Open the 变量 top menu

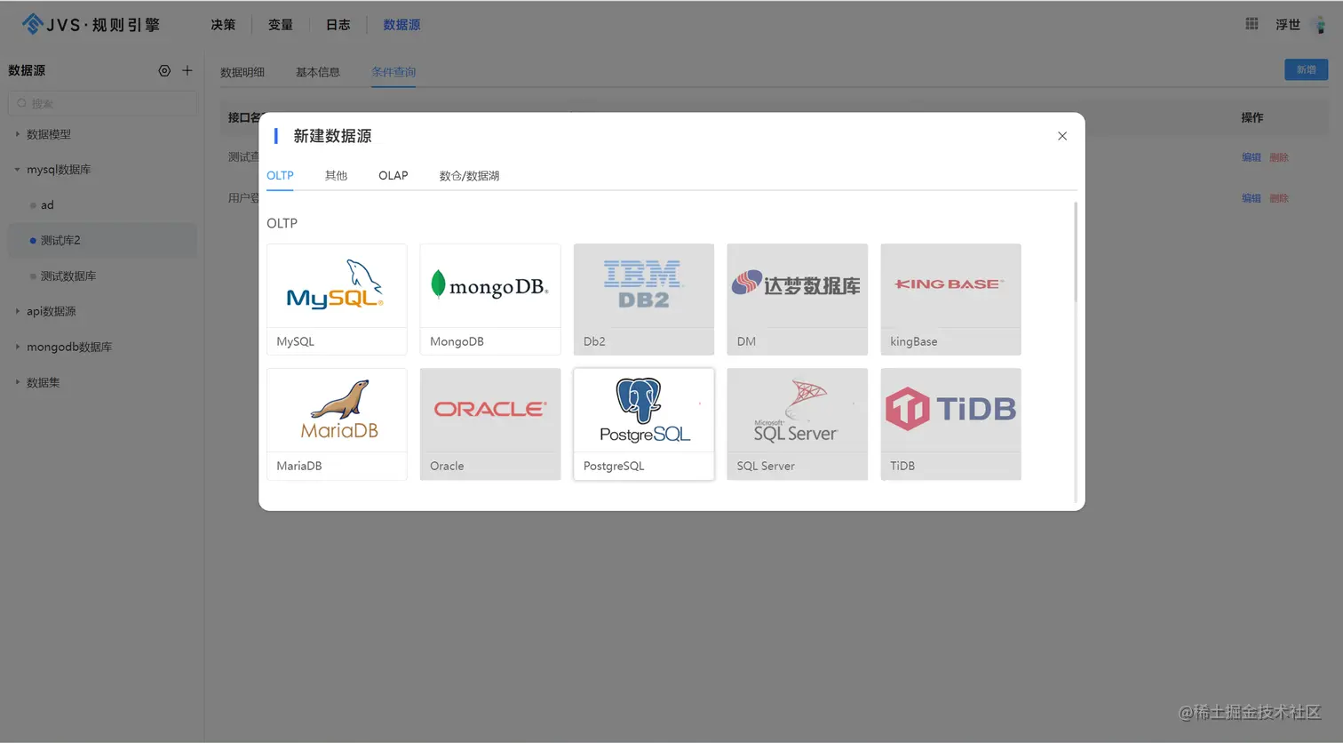point(281,25)
